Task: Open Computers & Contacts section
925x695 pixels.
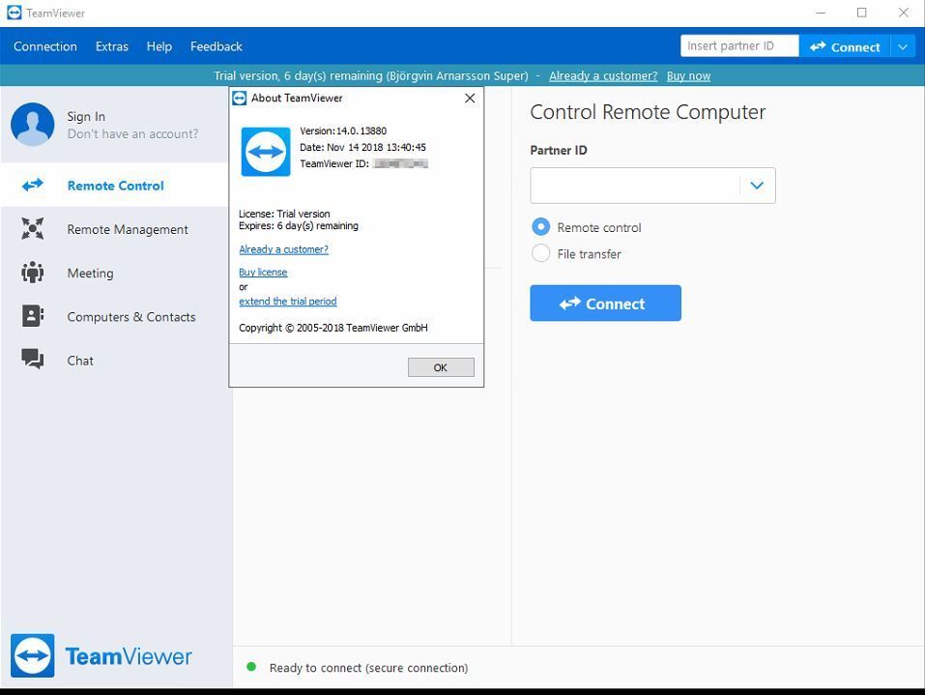Action: tap(130, 317)
